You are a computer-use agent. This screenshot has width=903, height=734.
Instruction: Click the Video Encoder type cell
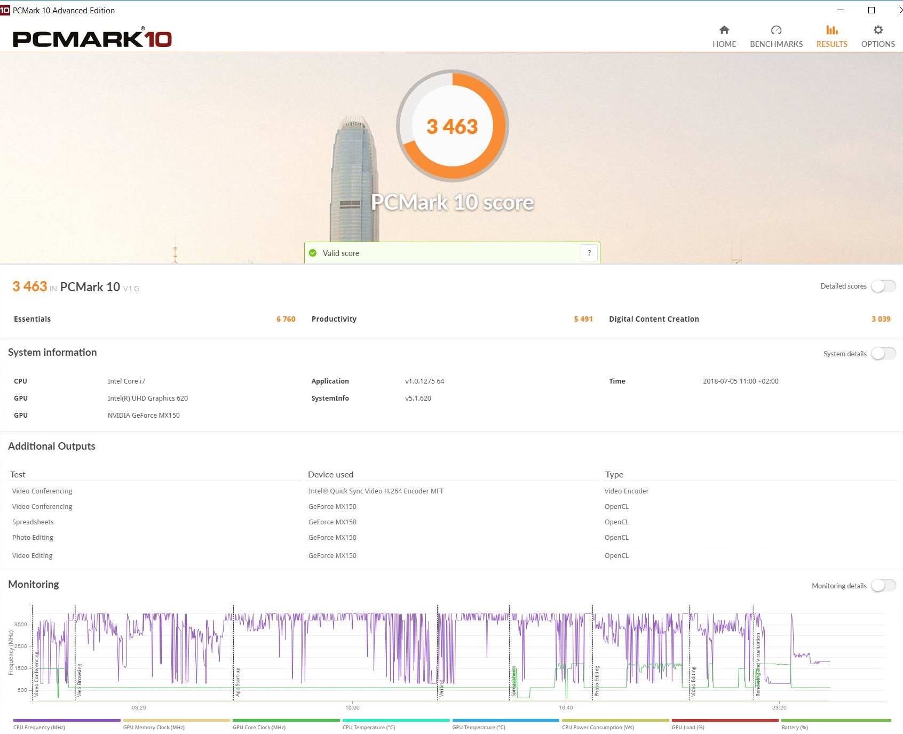click(627, 491)
